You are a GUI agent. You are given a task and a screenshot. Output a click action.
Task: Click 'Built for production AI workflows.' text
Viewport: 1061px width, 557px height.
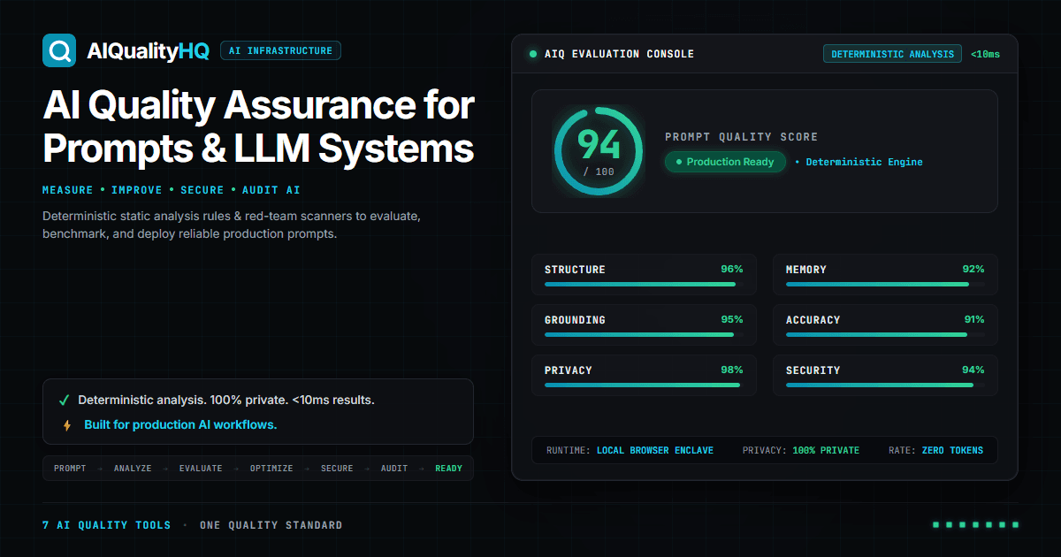pos(180,425)
